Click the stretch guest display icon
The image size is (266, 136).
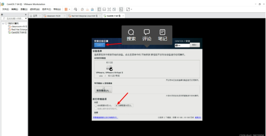[x=128, y=9]
